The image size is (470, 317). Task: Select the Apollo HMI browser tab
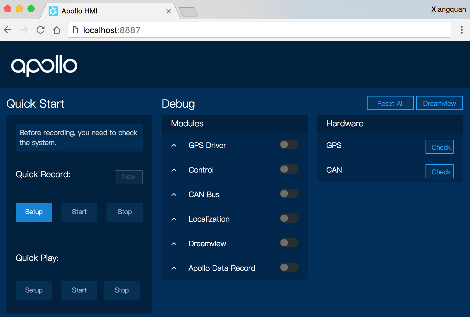pos(110,11)
